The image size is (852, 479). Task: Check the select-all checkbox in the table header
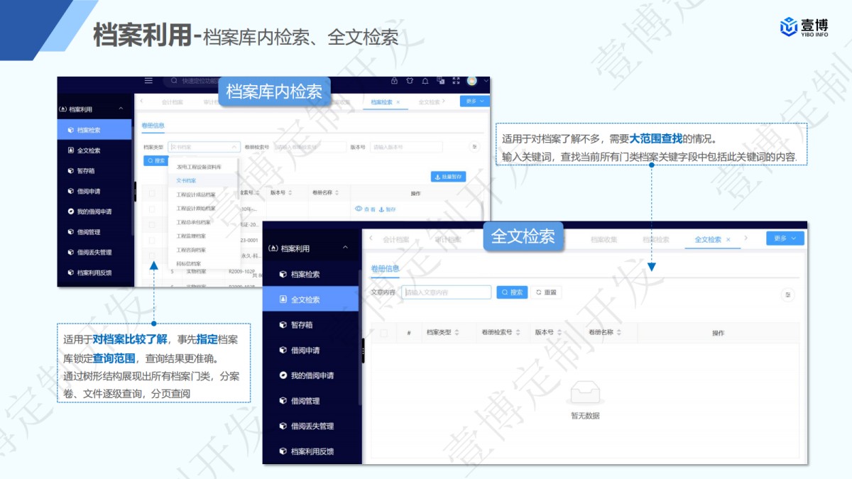153,192
